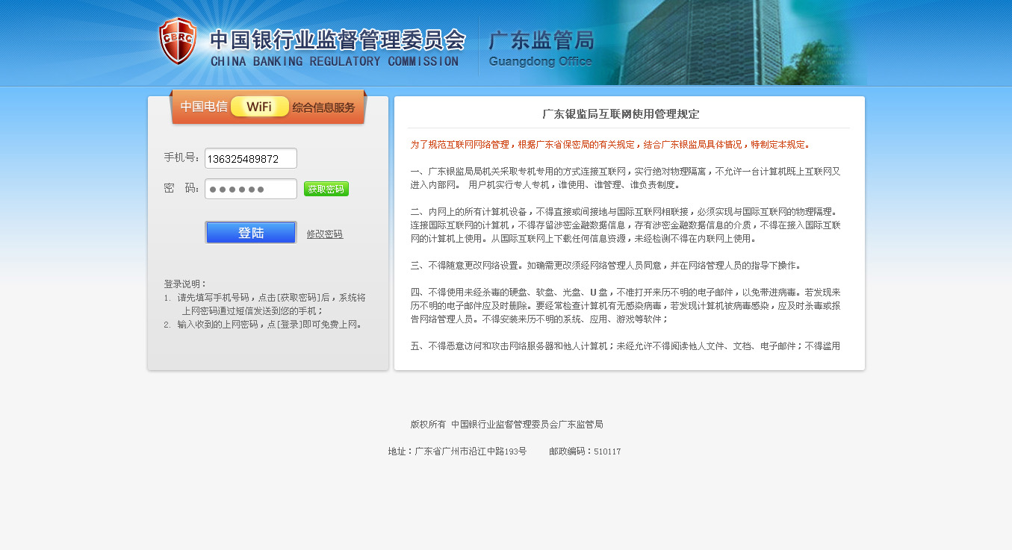Image resolution: width=1012 pixels, height=550 pixels.
Task: Click the CBRC shield logo
Action: coord(178,41)
